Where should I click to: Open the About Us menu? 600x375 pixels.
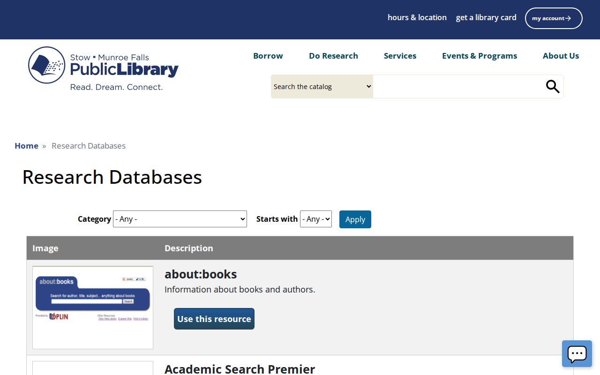561,56
